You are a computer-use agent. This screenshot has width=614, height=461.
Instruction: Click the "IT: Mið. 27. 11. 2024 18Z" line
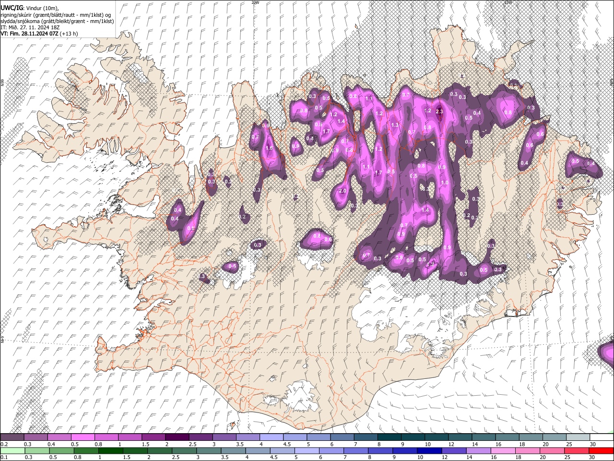[x=31, y=27]
